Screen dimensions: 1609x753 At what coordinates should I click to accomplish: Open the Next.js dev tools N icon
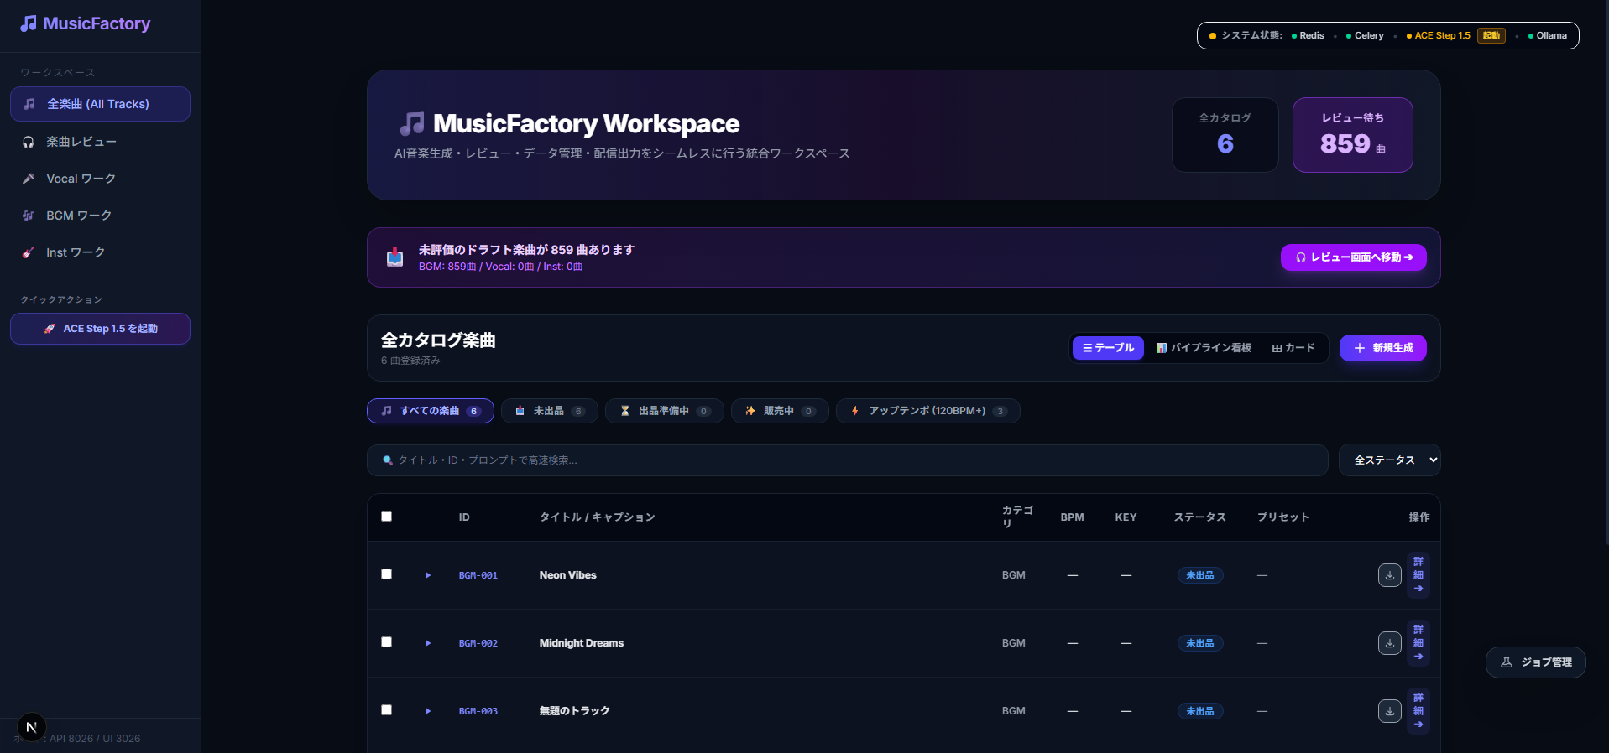tap(32, 727)
